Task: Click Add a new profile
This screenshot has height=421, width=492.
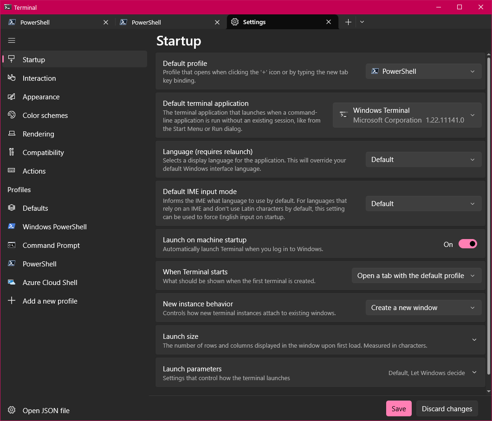Action: (75, 301)
